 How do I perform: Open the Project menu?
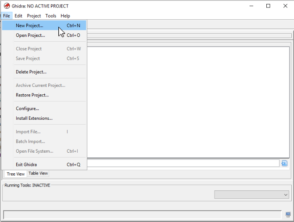tap(34, 16)
